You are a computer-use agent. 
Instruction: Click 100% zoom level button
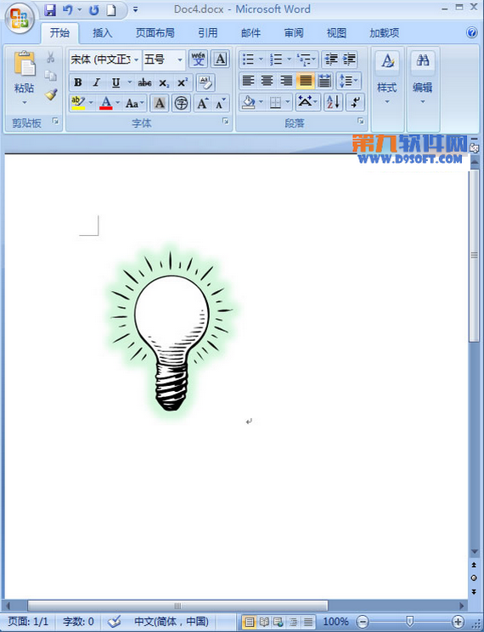[x=335, y=622]
